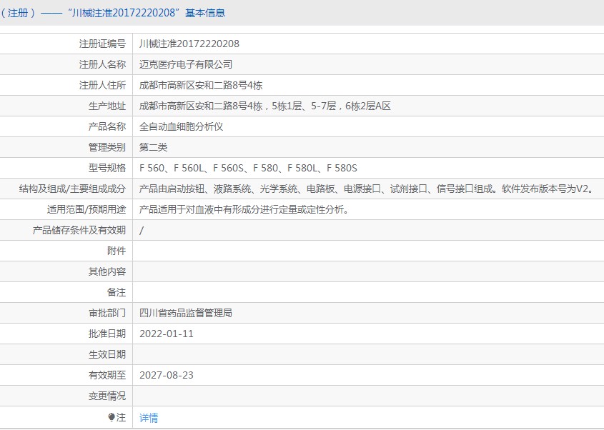
Task: Click the empty 附件 value cell
Action: click(x=368, y=251)
